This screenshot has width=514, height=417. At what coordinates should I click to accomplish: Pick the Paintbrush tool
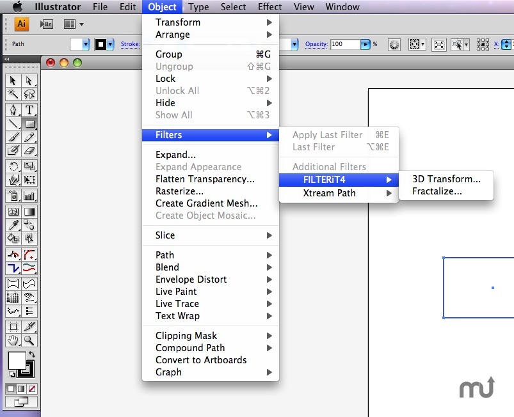point(13,137)
